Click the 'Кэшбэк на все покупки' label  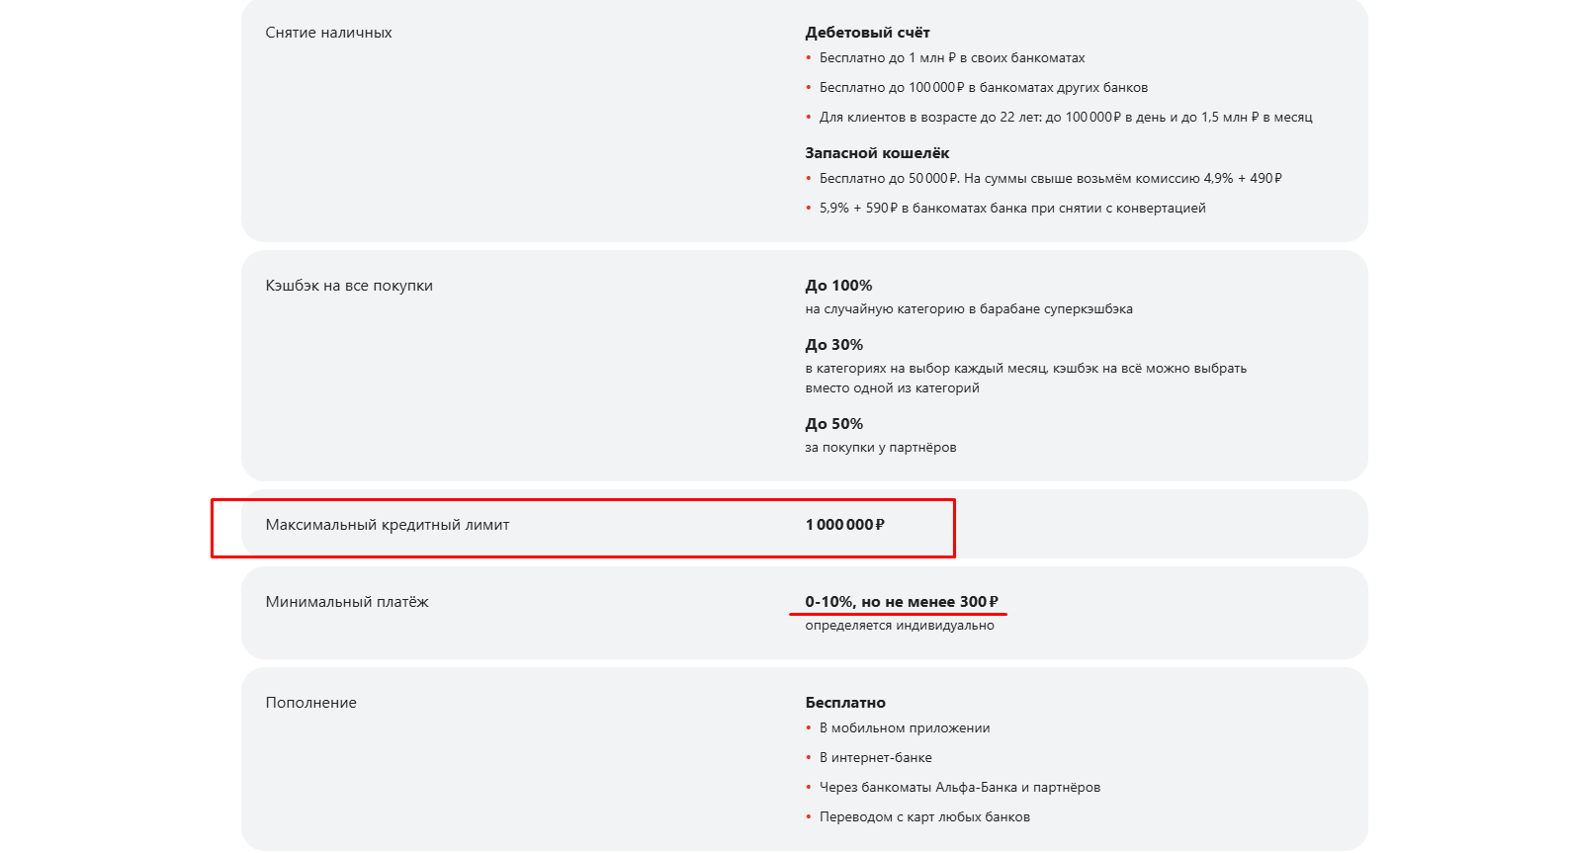tap(349, 286)
